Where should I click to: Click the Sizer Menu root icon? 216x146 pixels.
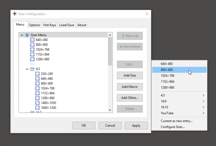[27, 35]
